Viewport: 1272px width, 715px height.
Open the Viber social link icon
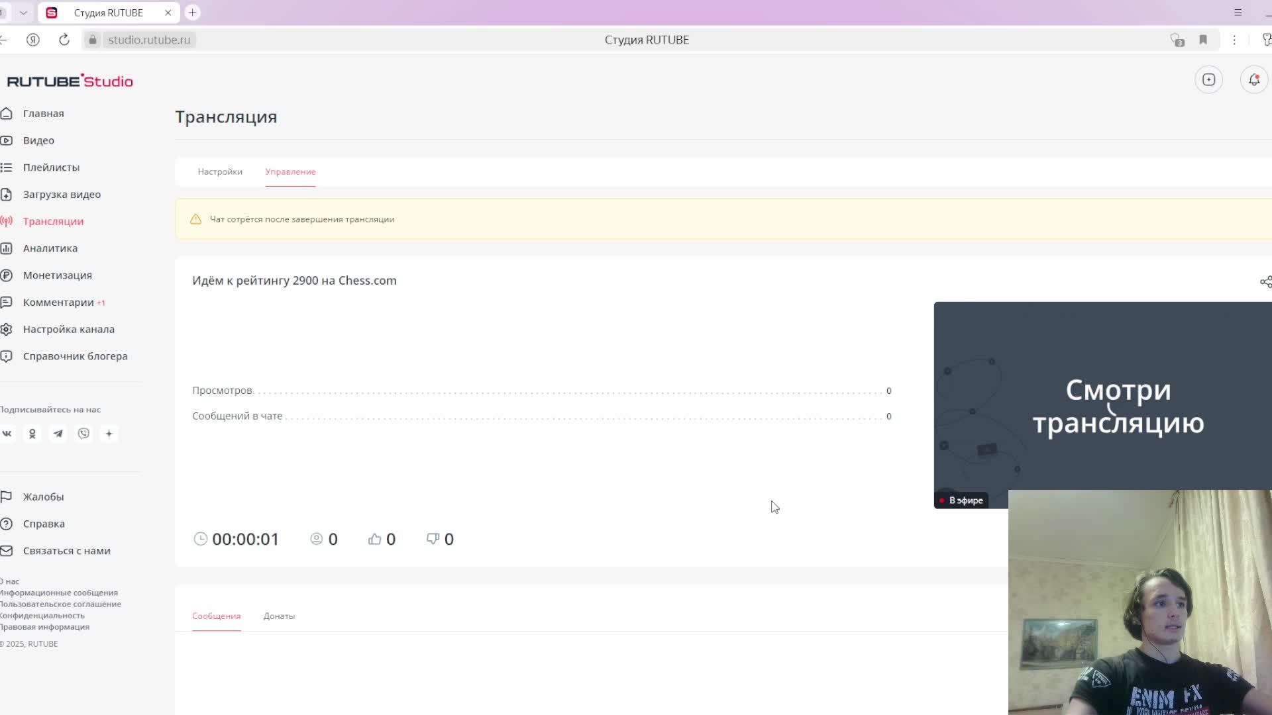click(x=83, y=434)
